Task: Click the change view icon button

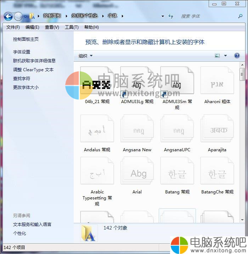Action: (217, 56)
